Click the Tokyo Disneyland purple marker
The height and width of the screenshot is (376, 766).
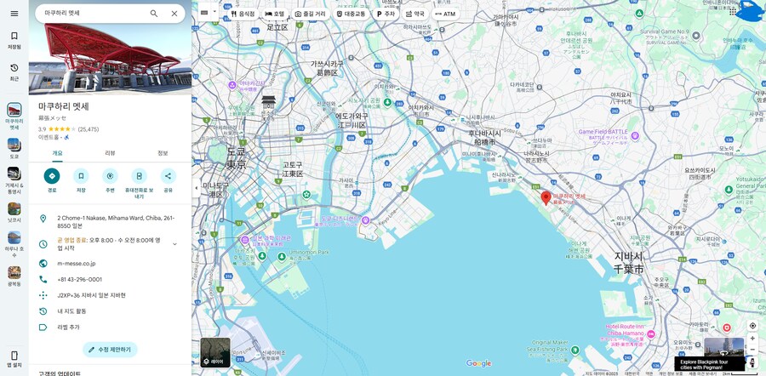365,220
